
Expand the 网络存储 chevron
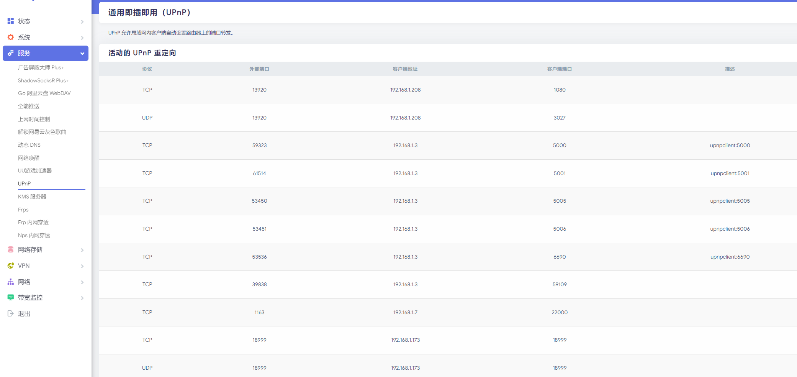pyautogui.click(x=82, y=250)
